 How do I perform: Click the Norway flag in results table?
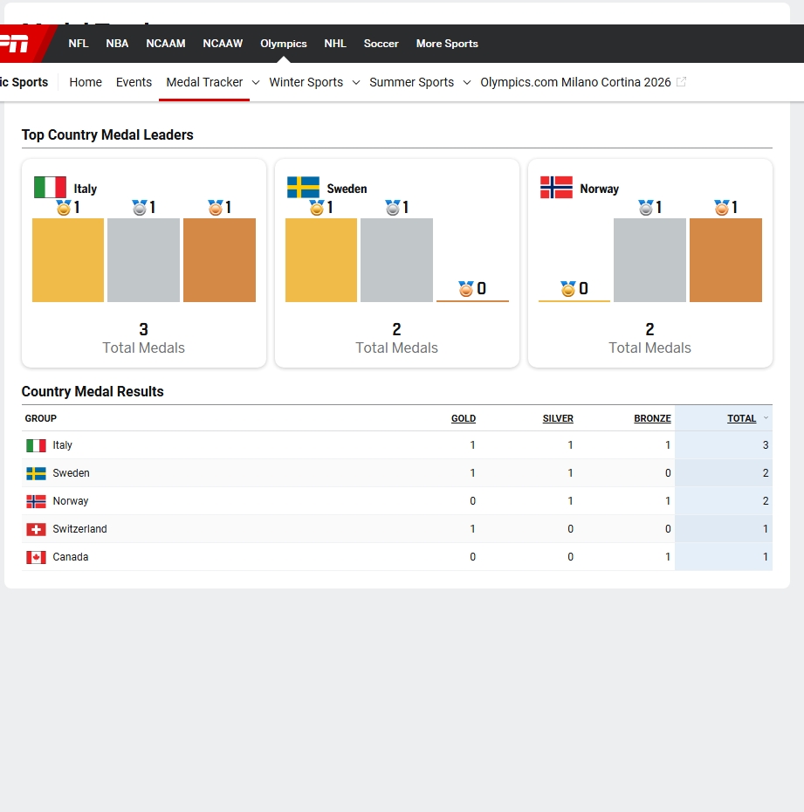point(37,501)
